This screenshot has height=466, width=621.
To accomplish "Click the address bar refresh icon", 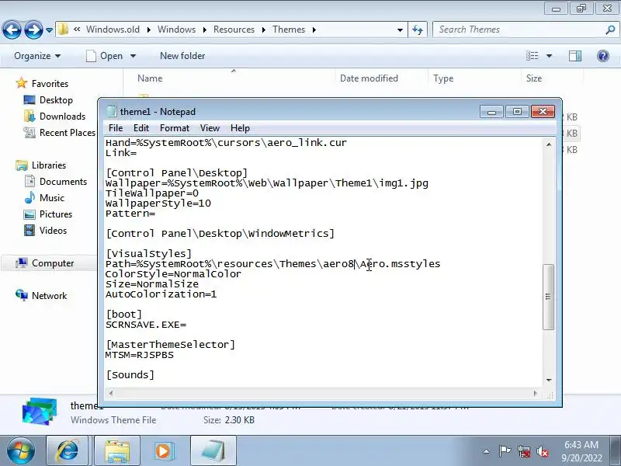I will pyautogui.click(x=418, y=30).
